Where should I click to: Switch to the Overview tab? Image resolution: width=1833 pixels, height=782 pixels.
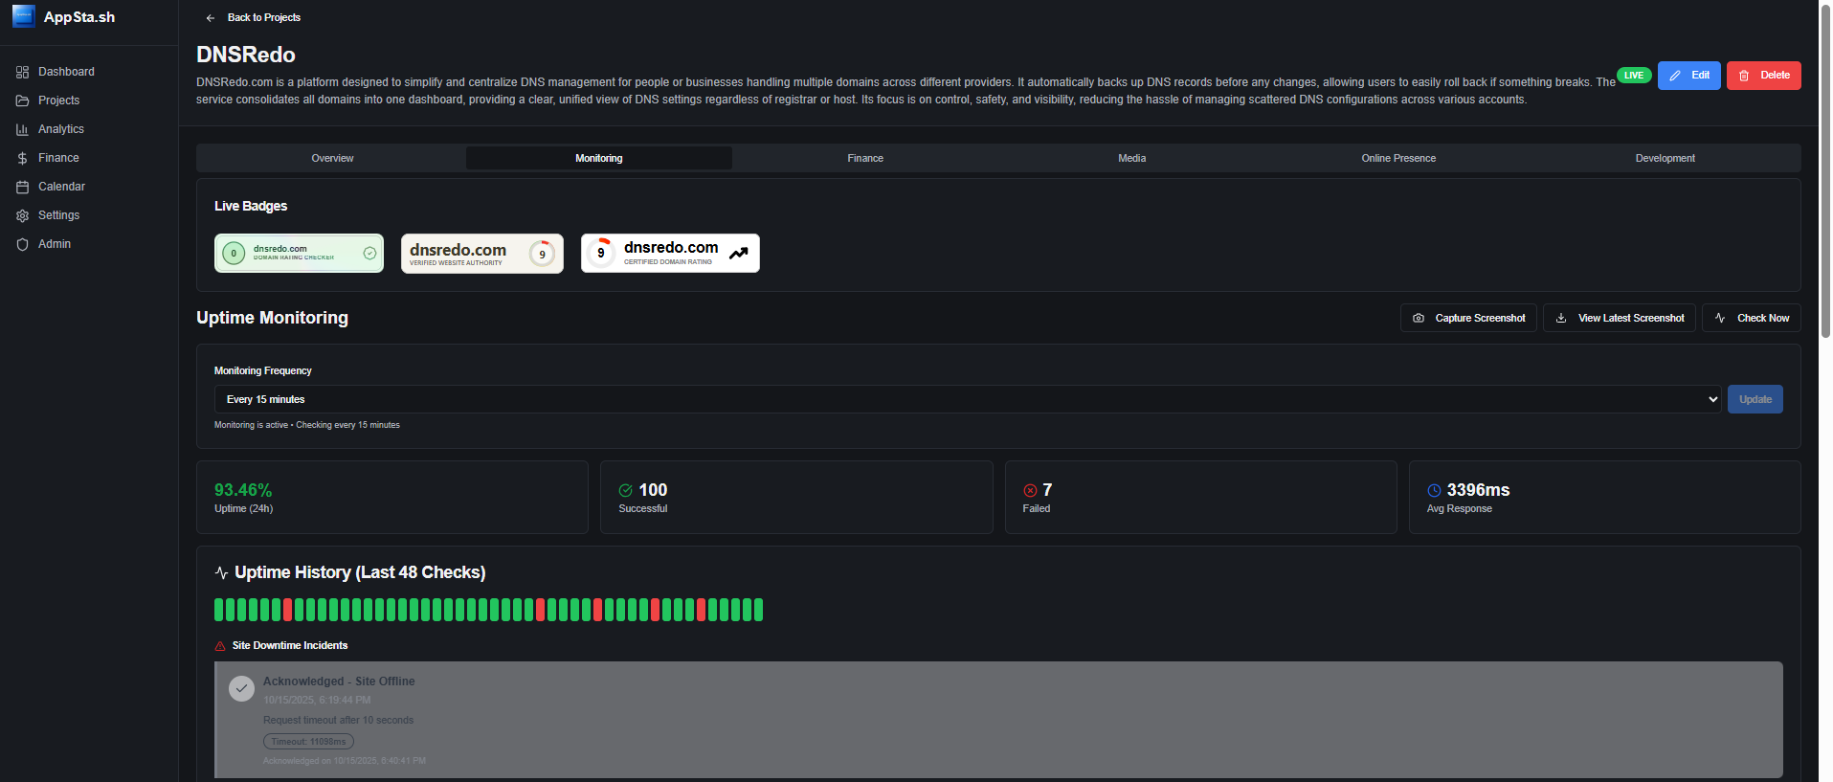click(332, 158)
